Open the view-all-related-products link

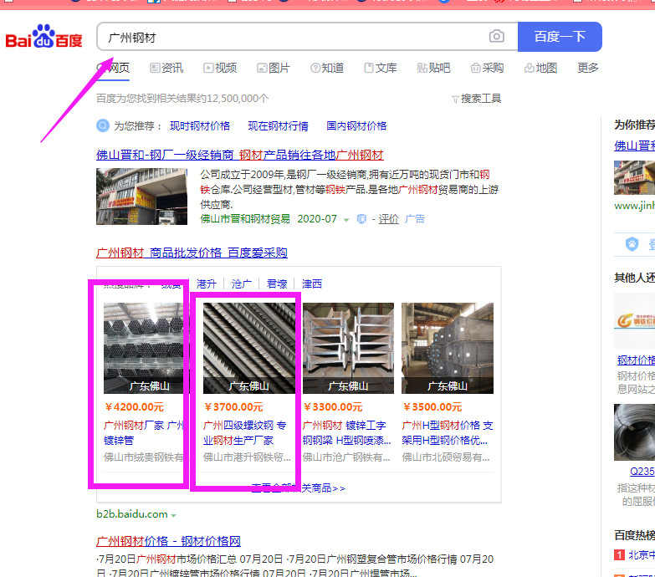pos(299,488)
